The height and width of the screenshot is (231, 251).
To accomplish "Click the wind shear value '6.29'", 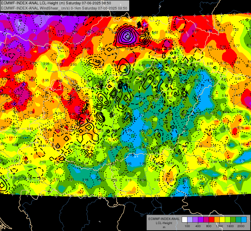I will [21, 30].
